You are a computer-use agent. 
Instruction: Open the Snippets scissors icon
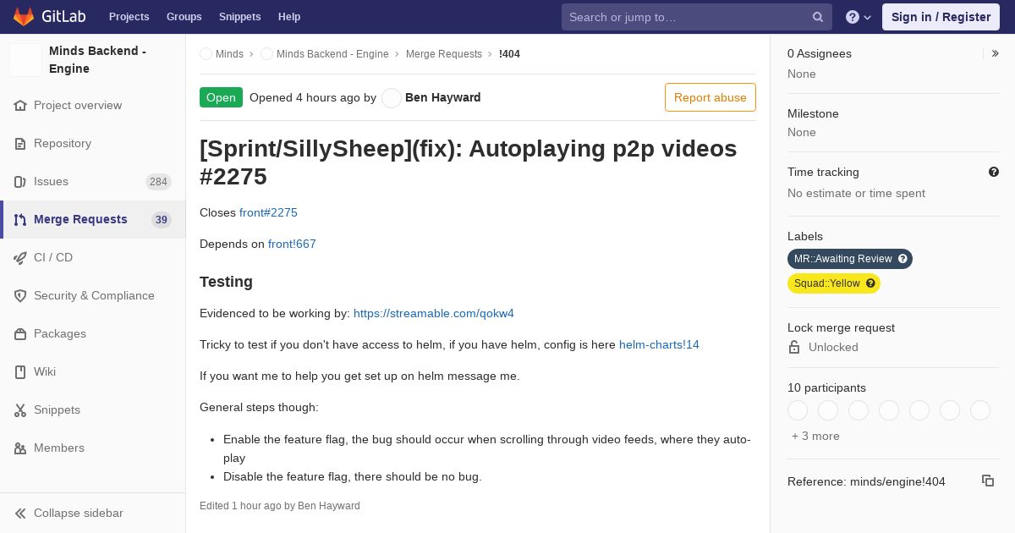point(20,410)
